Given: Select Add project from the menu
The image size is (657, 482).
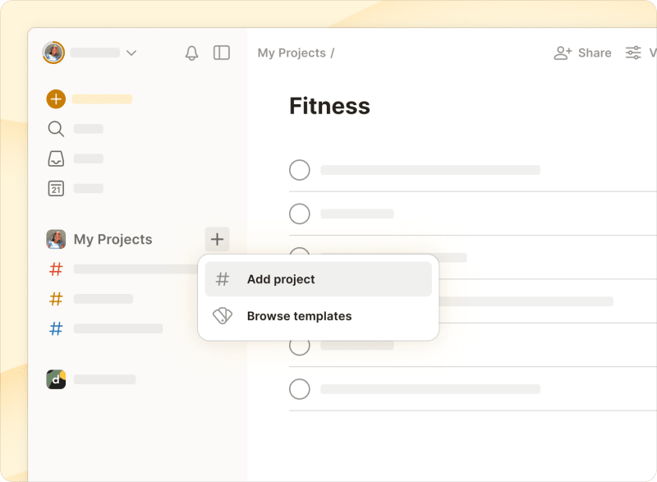Looking at the screenshot, I should pos(280,279).
